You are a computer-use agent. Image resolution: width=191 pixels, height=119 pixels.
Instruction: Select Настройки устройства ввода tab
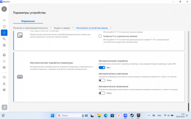[92, 28]
